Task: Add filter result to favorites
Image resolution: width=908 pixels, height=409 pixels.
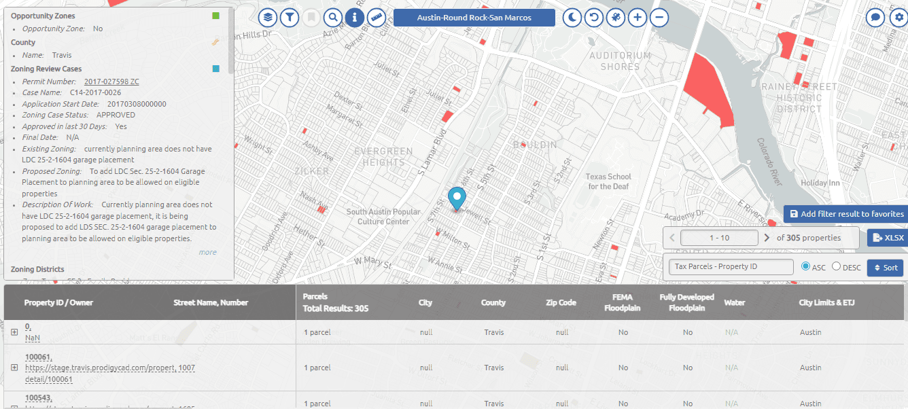Action: pyautogui.click(x=845, y=213)
